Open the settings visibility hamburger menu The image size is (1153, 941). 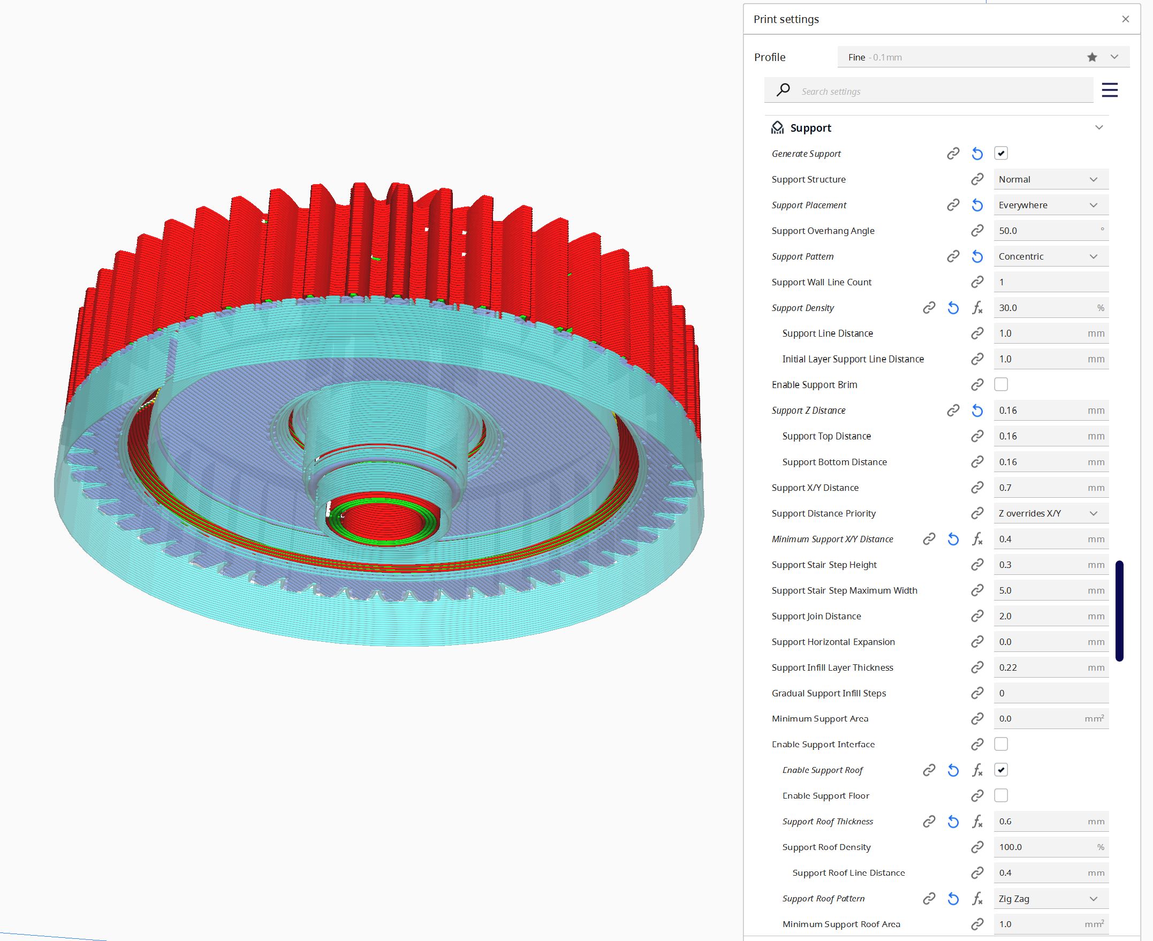pos(1109,90)
